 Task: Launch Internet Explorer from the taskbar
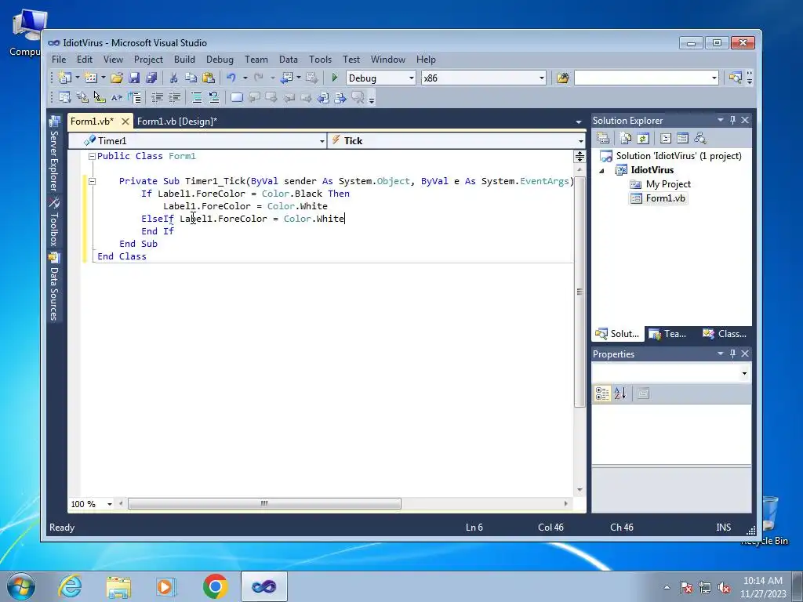pos(70,586)
